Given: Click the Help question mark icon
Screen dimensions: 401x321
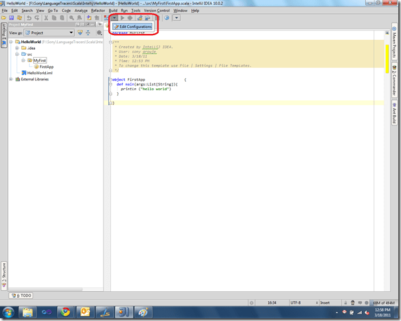Looking at the screenshot, I should pyautogui.click(x=167, y=18).
